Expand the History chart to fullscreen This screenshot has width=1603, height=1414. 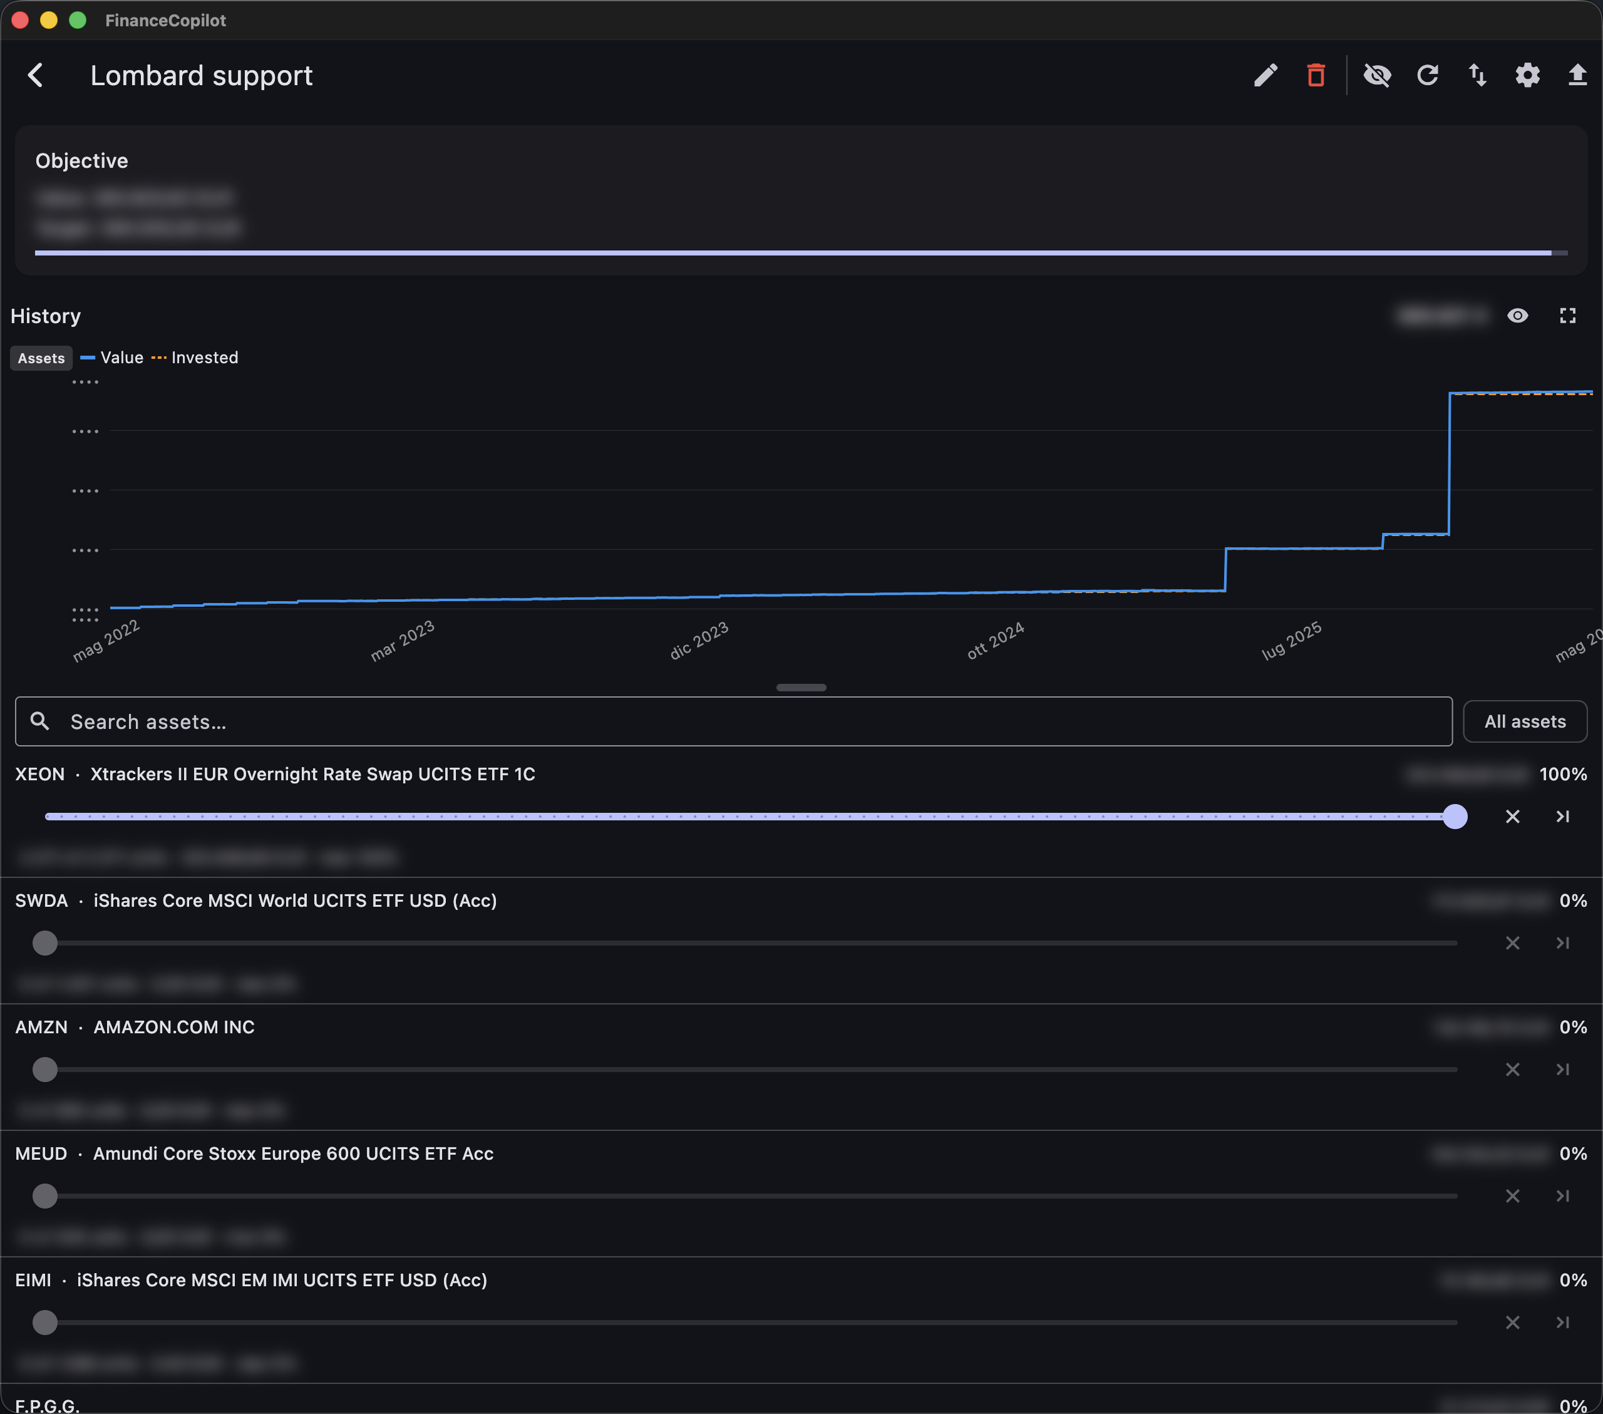point(1568,315)
